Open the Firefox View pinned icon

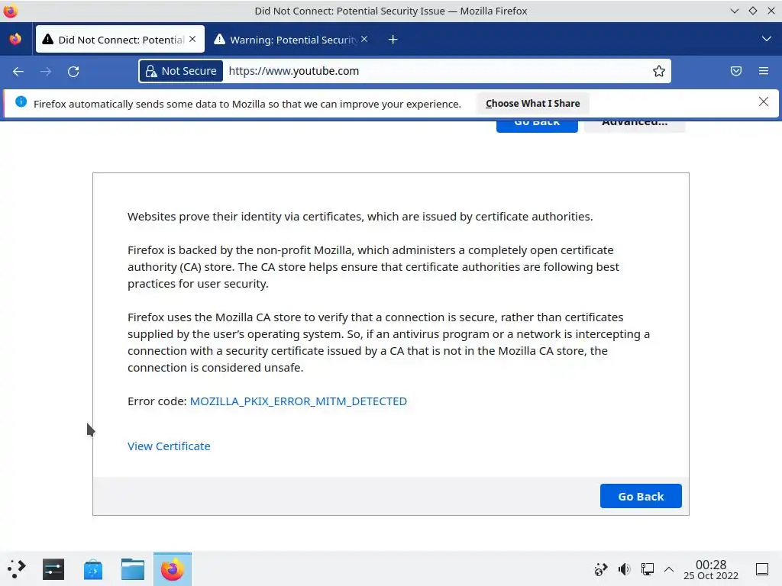click(15, 39)
